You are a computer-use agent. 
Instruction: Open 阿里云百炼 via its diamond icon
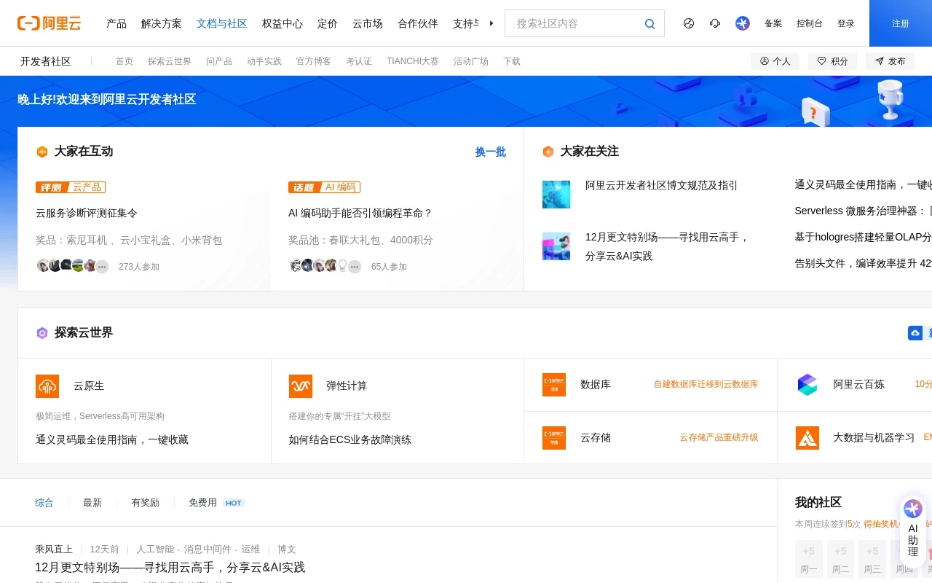[x=807, y=385]
